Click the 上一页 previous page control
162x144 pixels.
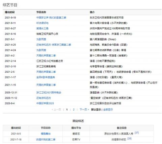tap(56, 110)
